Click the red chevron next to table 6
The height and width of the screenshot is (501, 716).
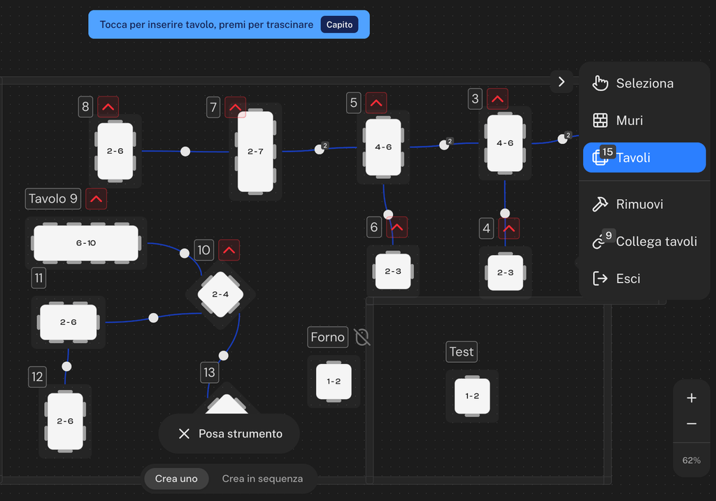(x=397, y=227)
